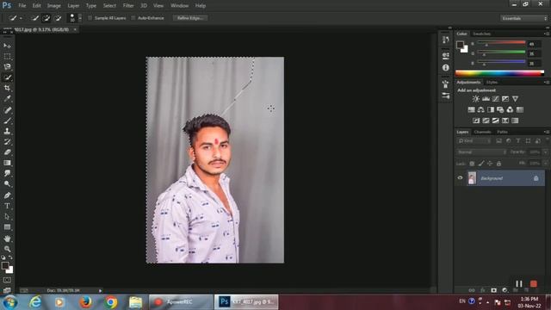The height and width of the screenshot is (310, 551).
Task: Select the Move tool
Action: coord(7,46)
